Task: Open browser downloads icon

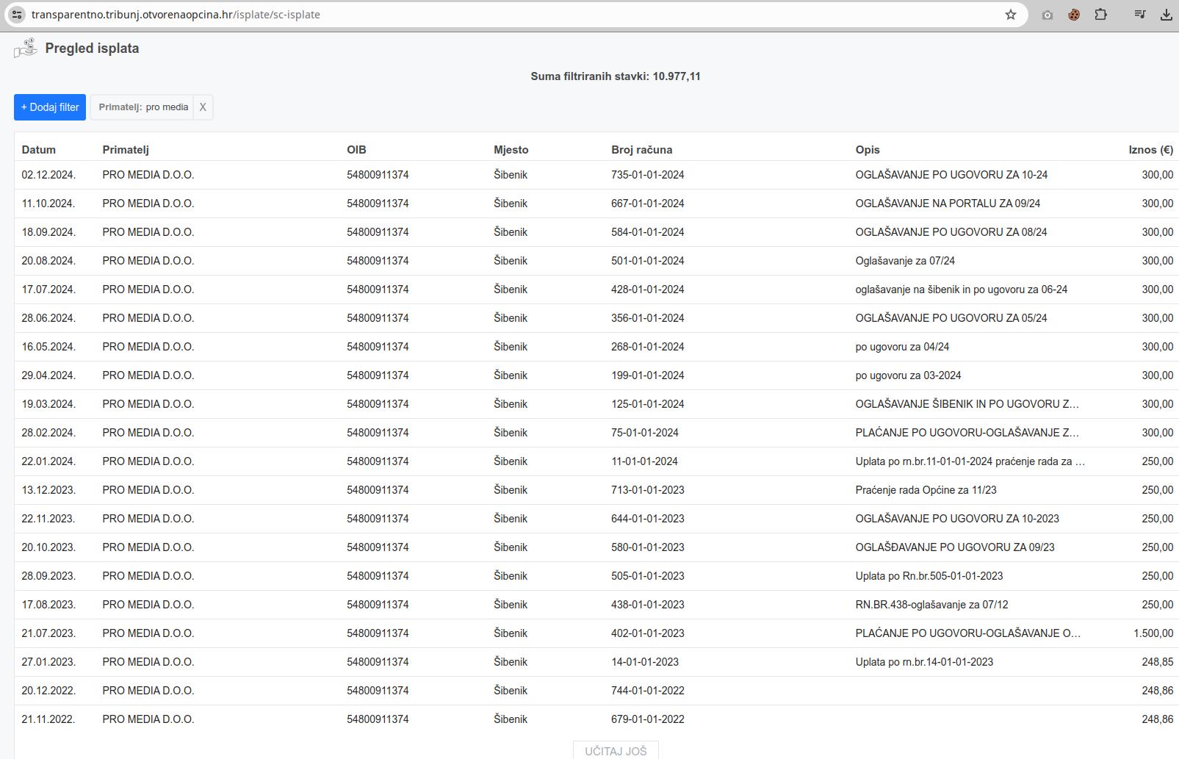Action: coord(1166,15)
